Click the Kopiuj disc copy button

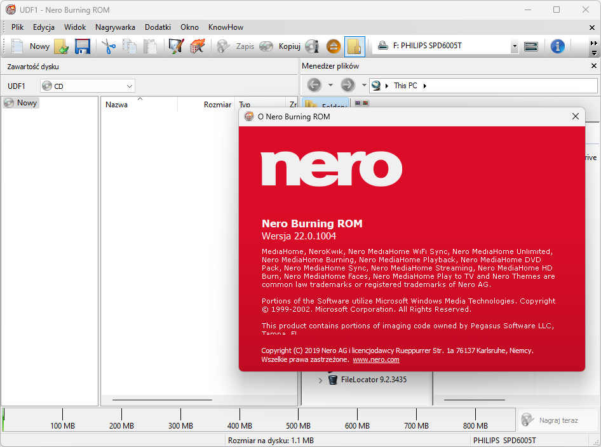[280, 46]
